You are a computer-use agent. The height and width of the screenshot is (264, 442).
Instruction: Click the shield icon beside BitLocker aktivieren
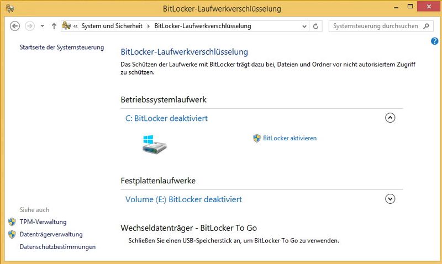(256, 138)
